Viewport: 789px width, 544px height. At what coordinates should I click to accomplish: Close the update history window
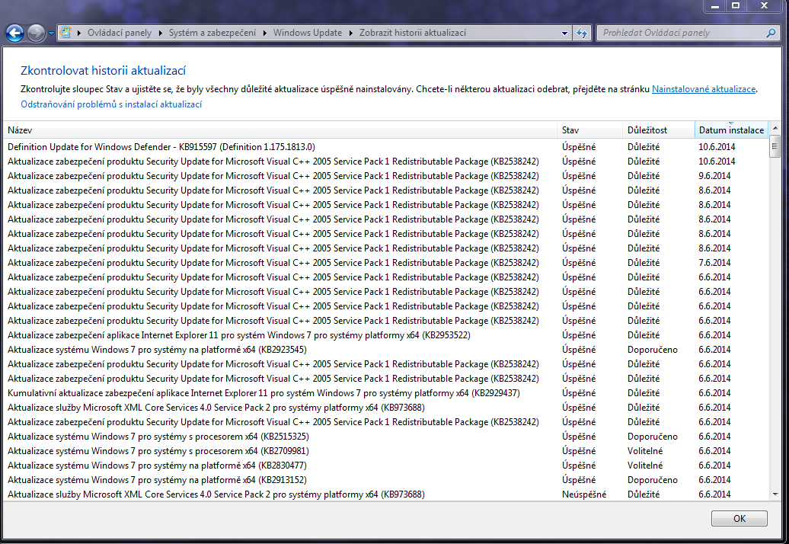pyautogui.click(x=764, y=5)
